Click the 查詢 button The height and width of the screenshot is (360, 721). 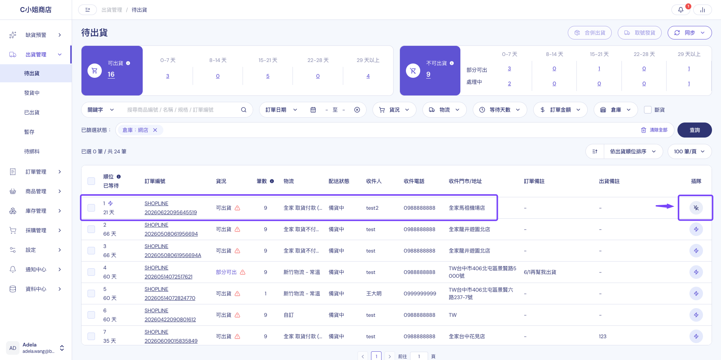(x=694, y=130)
